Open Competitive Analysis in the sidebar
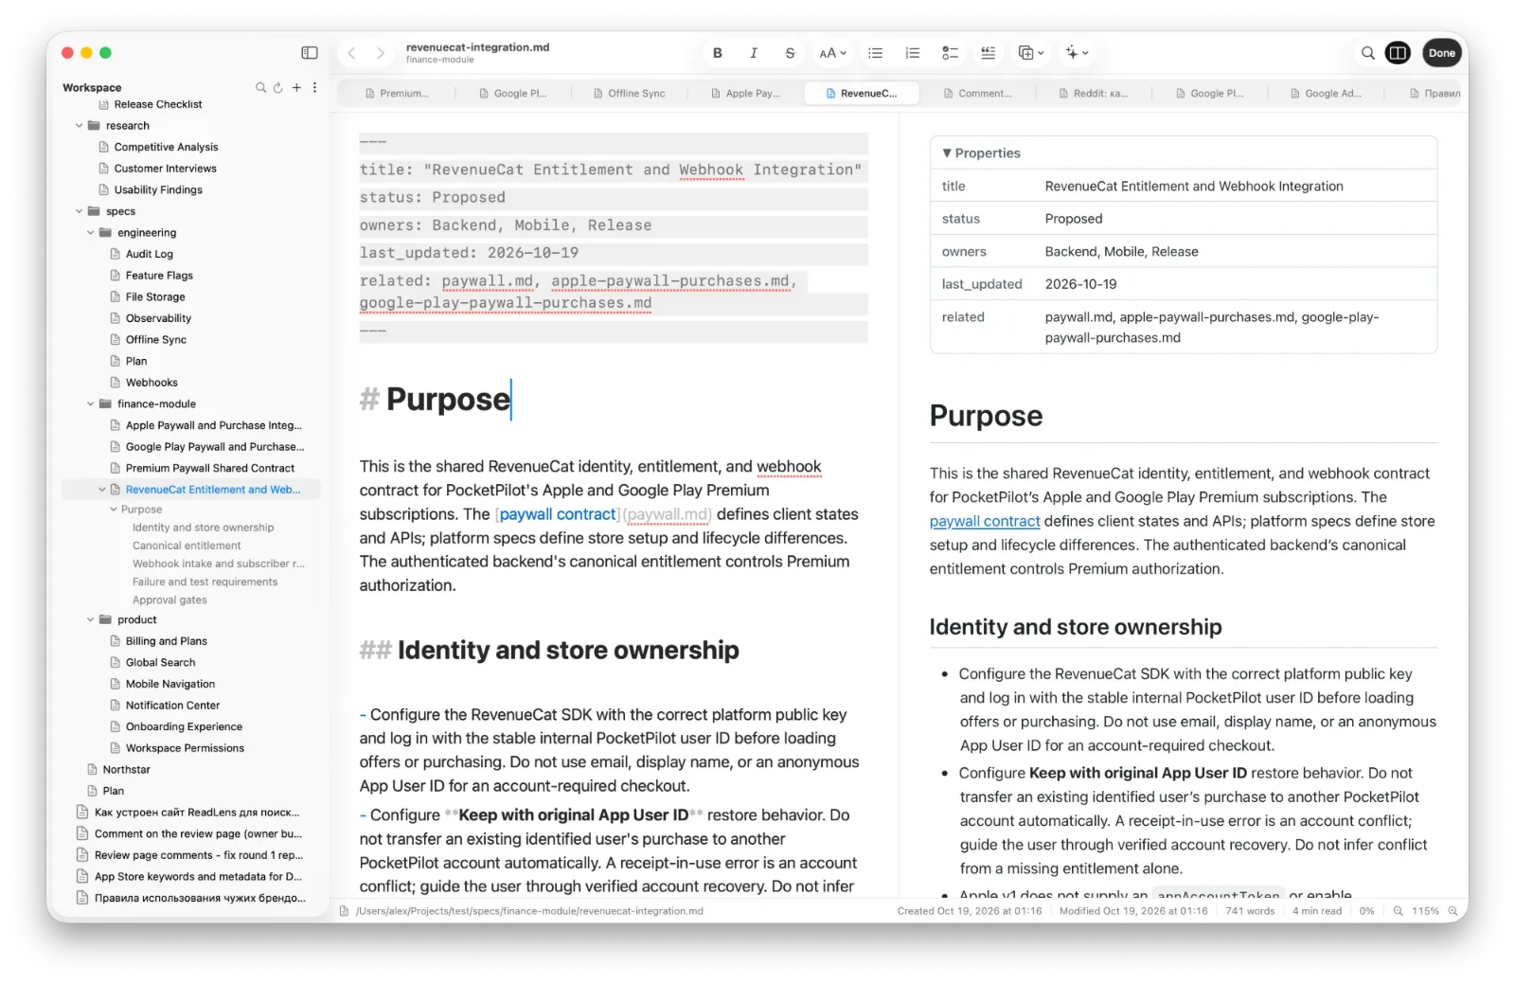 click(166, 148)
